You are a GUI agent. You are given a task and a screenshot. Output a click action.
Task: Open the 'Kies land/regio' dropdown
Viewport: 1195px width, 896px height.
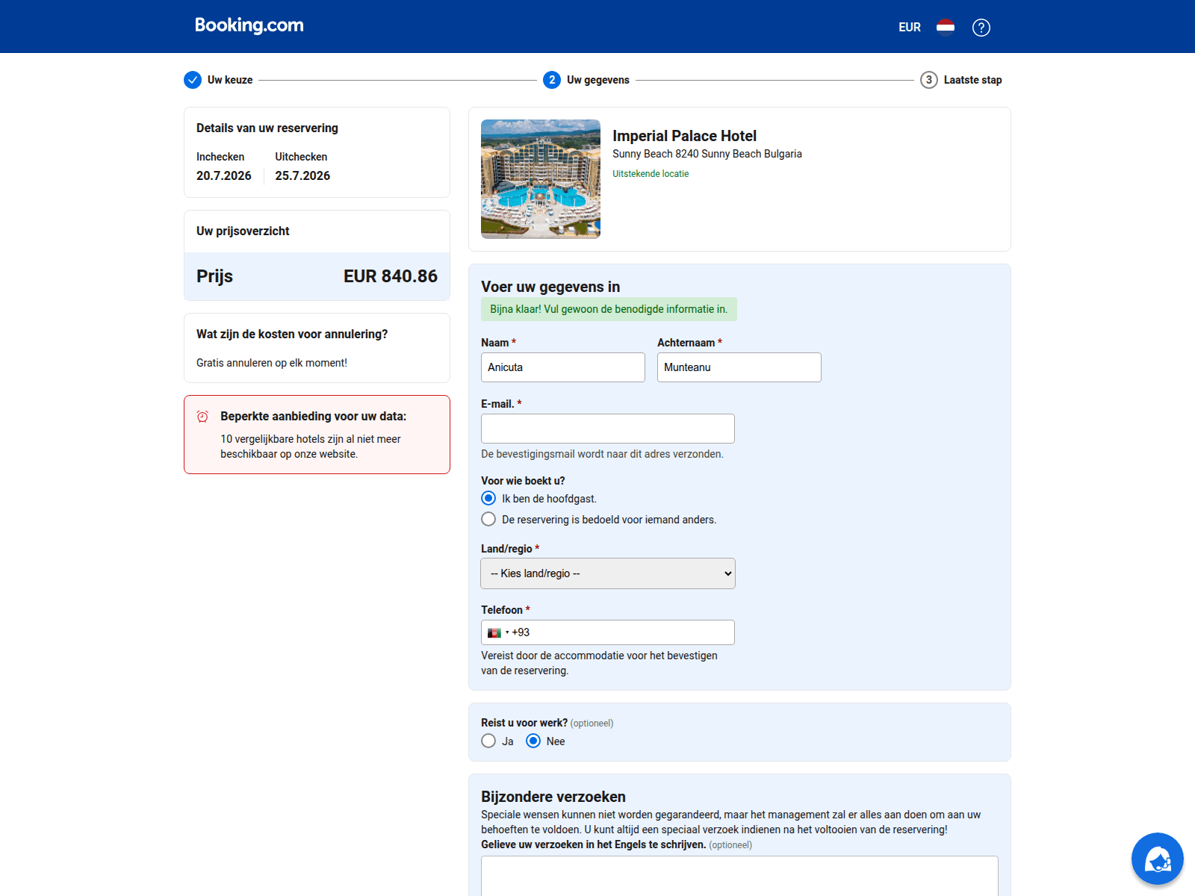(608, 573)
